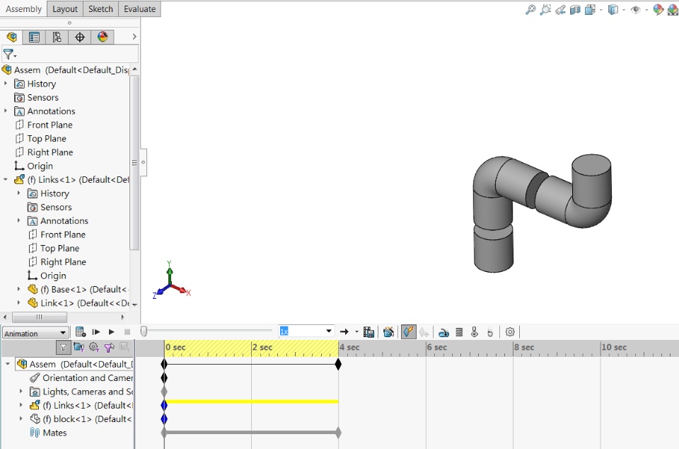Click the Save Animation icon
The width and height of the screenshot is (679, 449).
coord(368,332)
